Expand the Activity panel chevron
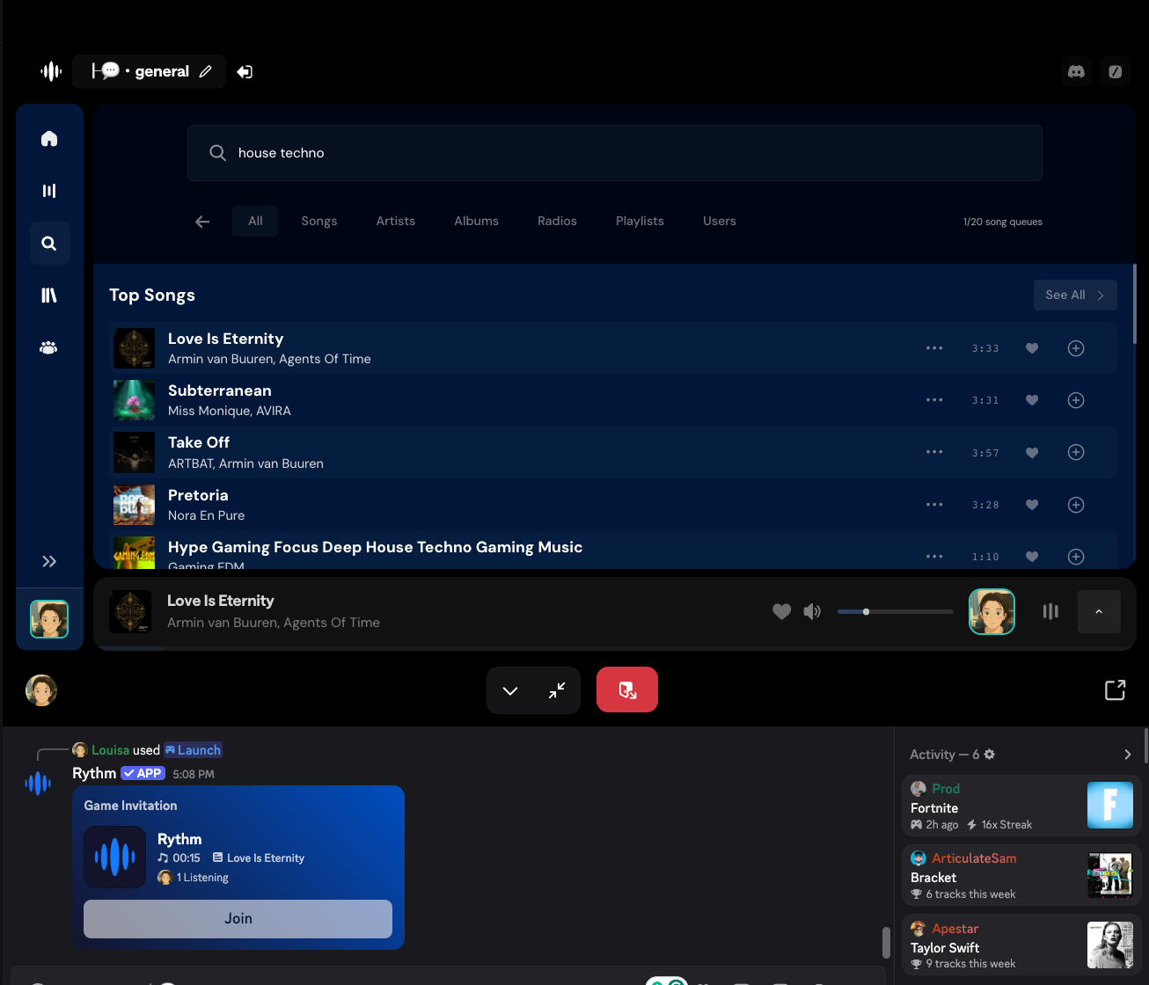Screen dimensions: 1149x985 1128,755
